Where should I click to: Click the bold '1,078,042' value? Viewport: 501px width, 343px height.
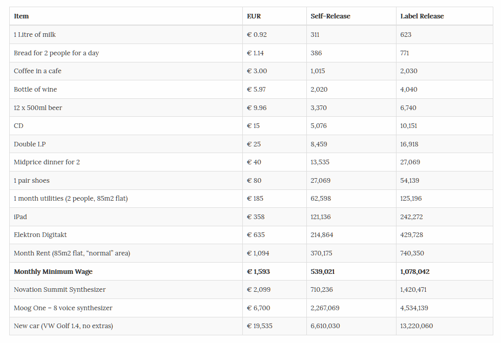pyautogui.click(x=415, y=271)
